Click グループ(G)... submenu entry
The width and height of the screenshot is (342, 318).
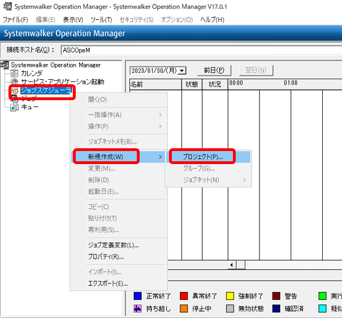point(199,168)
